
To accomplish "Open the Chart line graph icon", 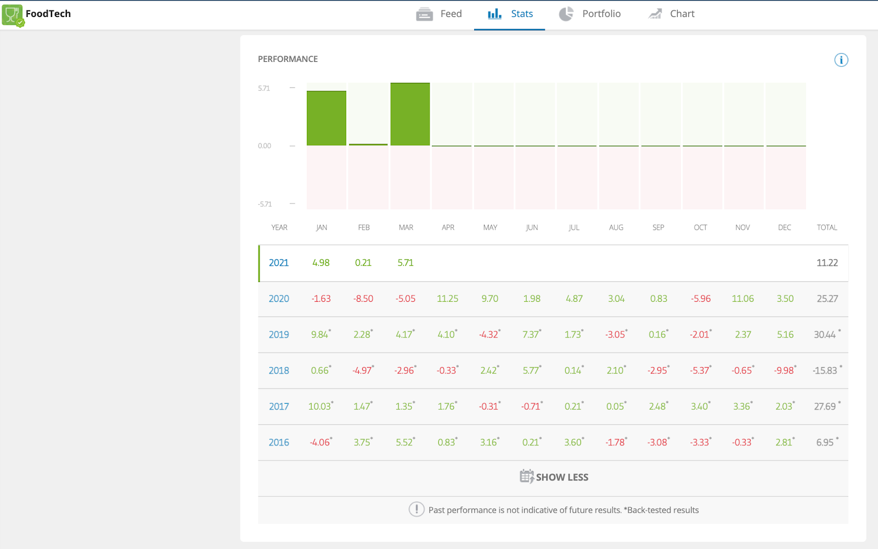I will click(x=655, y=14).
